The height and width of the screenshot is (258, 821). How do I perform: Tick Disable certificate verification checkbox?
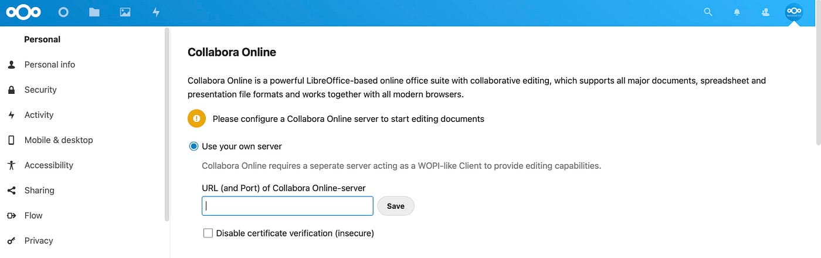pos(208,233)
